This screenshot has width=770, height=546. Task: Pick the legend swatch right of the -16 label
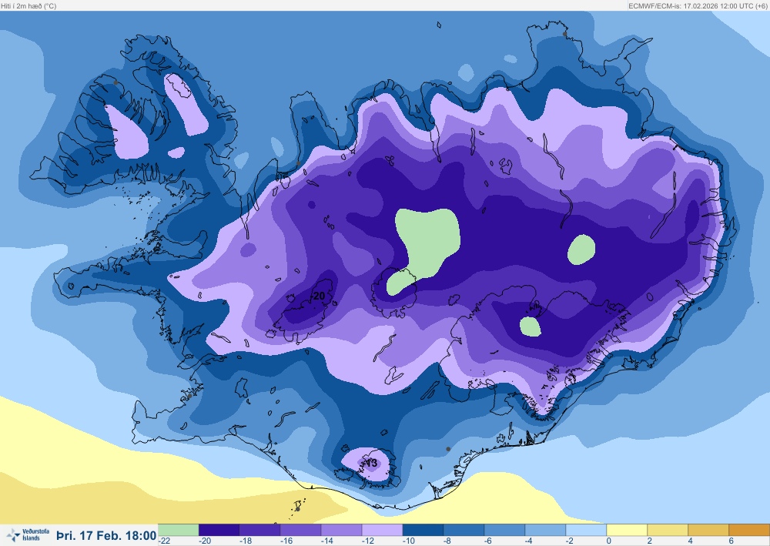[x=300, y=530]
